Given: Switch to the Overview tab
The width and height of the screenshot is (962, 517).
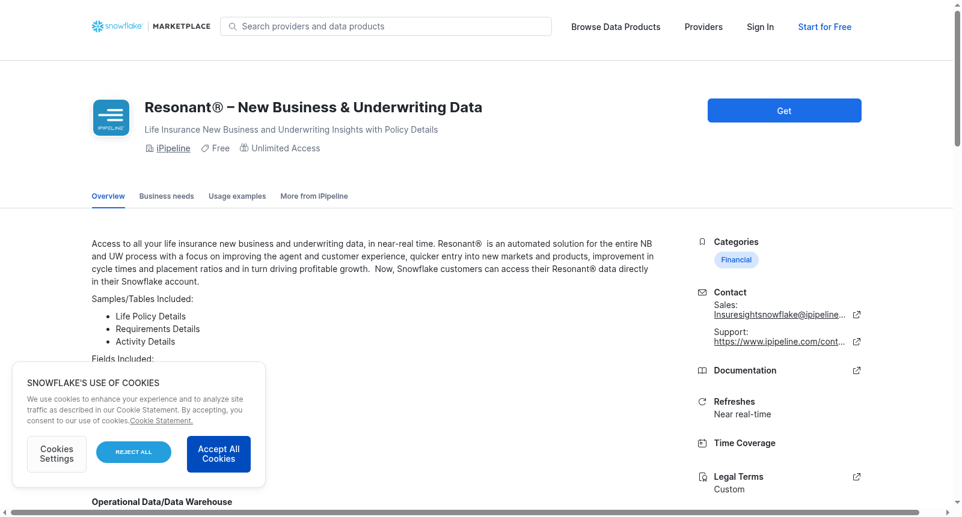Looking at the screenshot, I should (x=108, y=196).
